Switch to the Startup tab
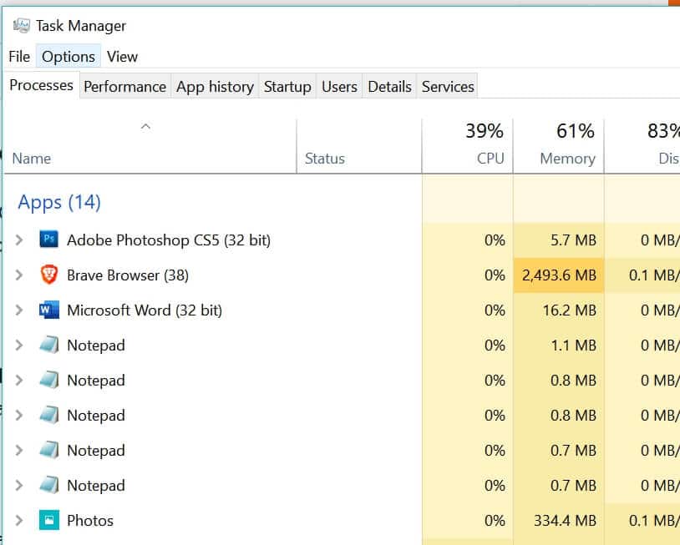680x545 pixels. 287,87
